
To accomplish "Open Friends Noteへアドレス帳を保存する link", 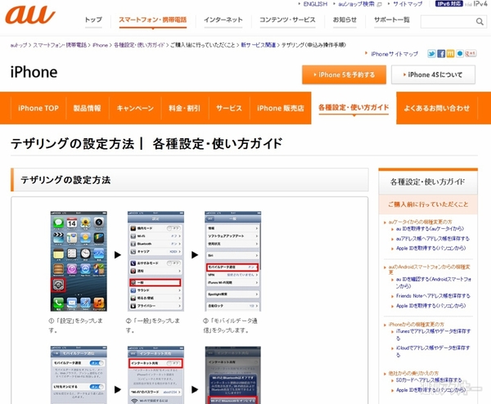I will pos(433,296).
